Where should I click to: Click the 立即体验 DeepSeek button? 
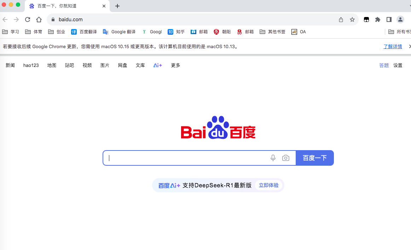pyautogui.click(x=268, y=185)
